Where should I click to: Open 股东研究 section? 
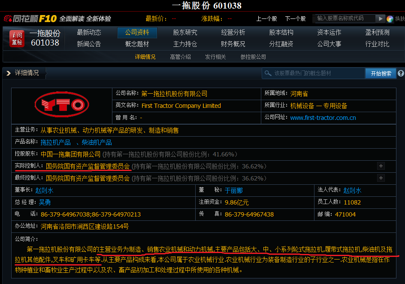click(185, 32)
